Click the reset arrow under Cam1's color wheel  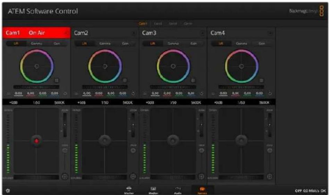pos(65,93)
